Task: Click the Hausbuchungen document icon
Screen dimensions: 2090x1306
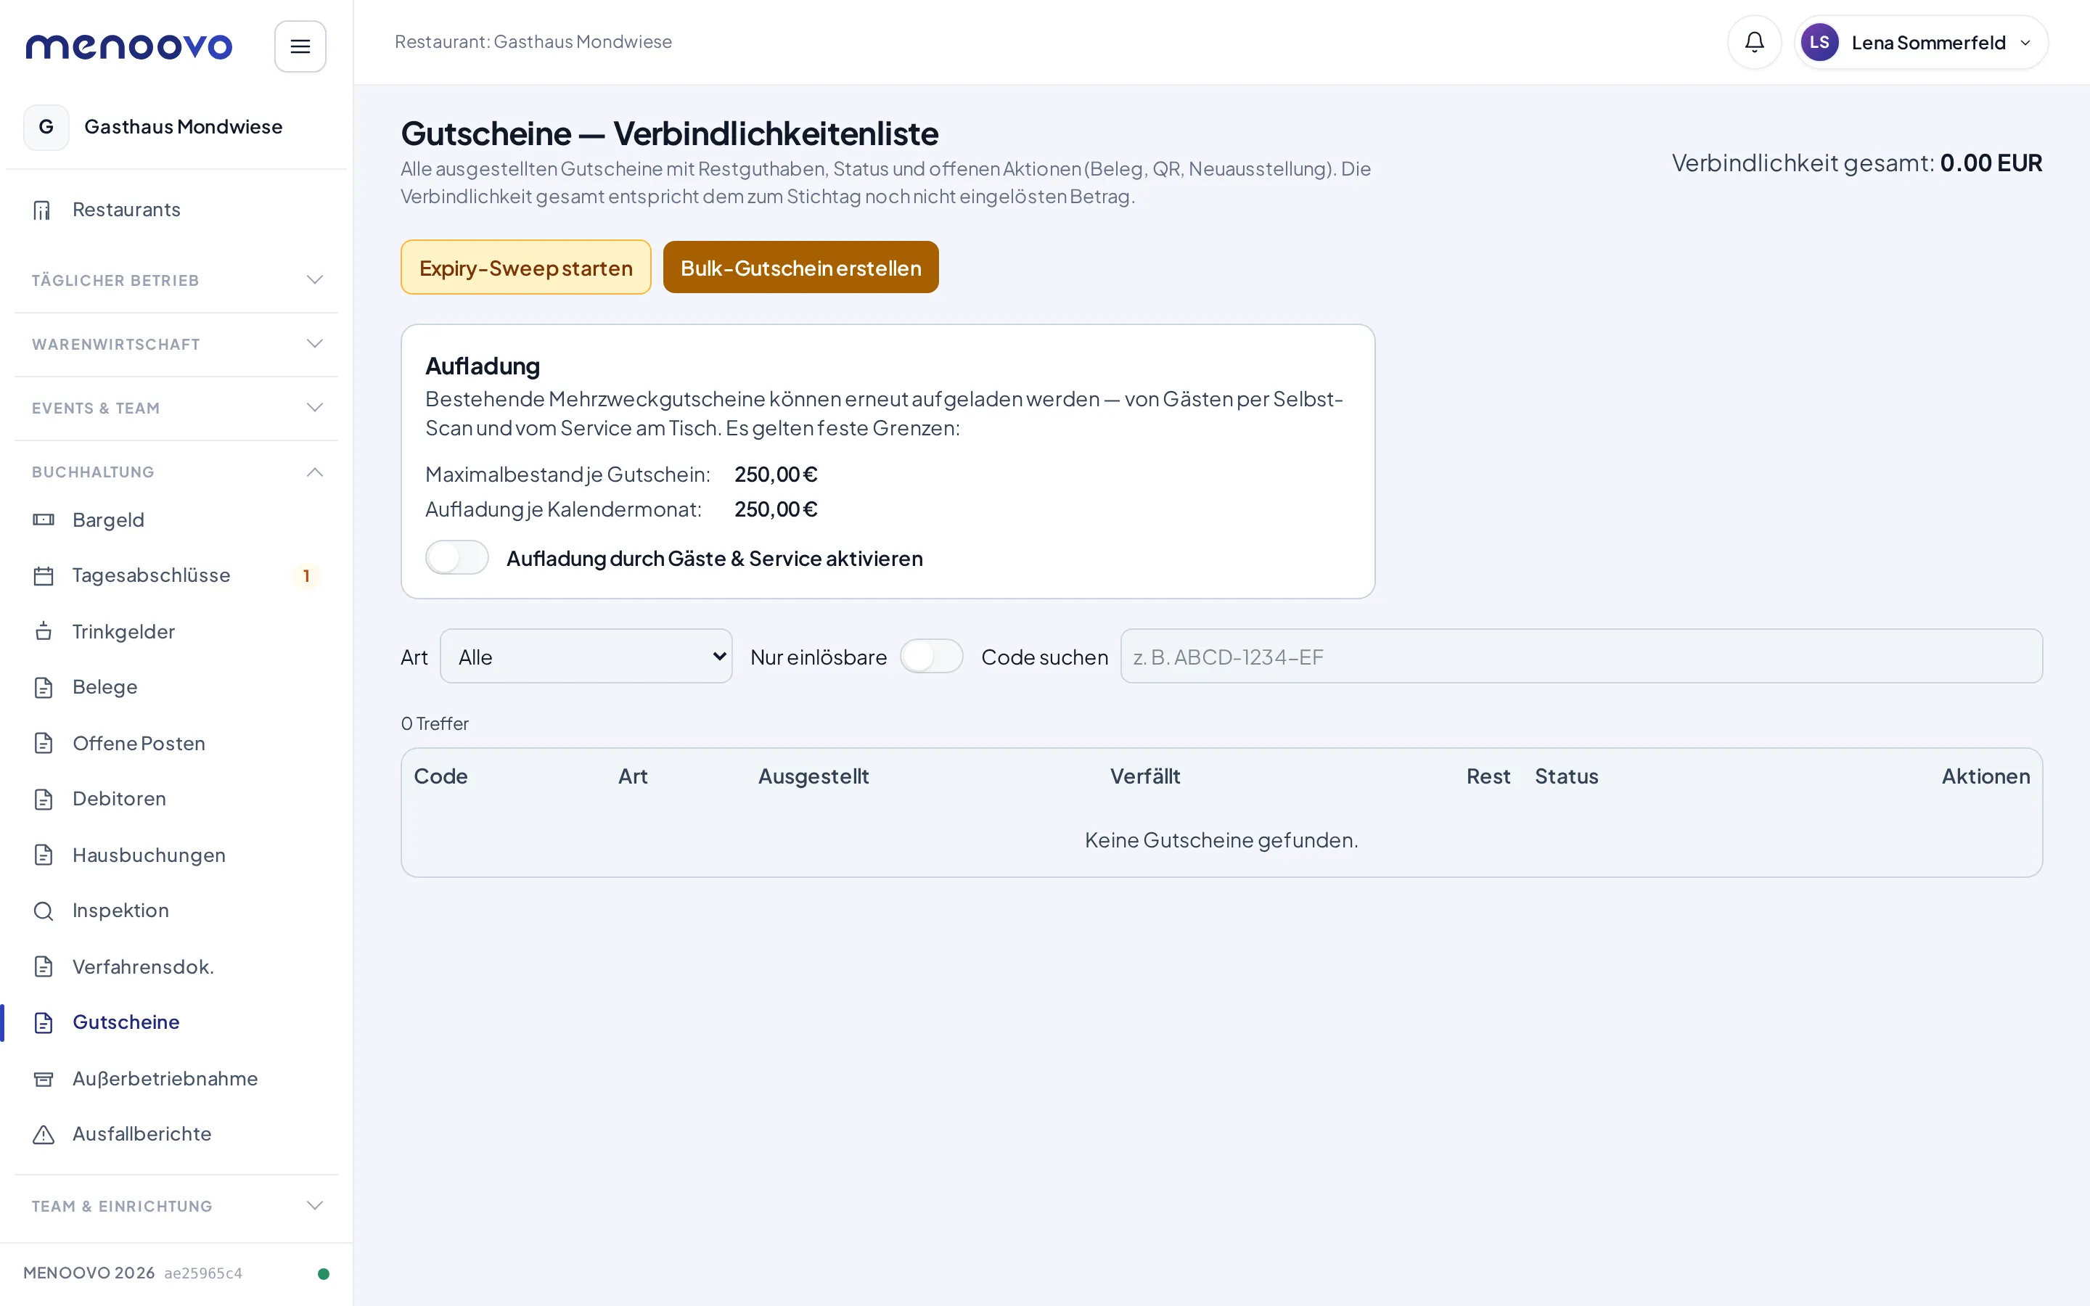Action: coord(44,855)
